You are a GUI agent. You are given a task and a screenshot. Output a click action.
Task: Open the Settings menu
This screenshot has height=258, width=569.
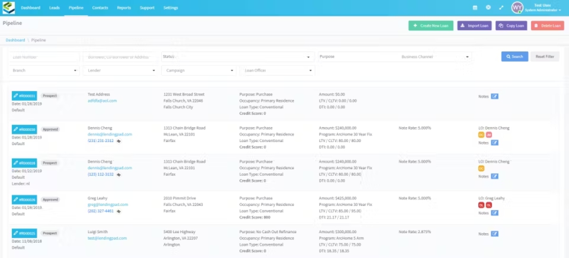pyautogui.click(x=171, y=8)
